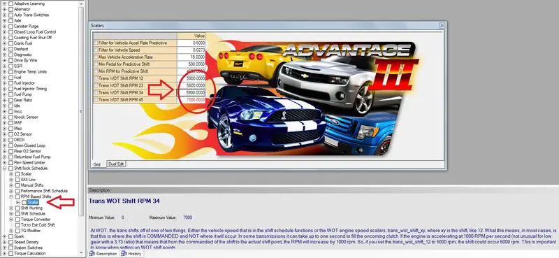559x258 pixels.
Task: Switch to the Dual Edit tab
Action: point(117,164)
